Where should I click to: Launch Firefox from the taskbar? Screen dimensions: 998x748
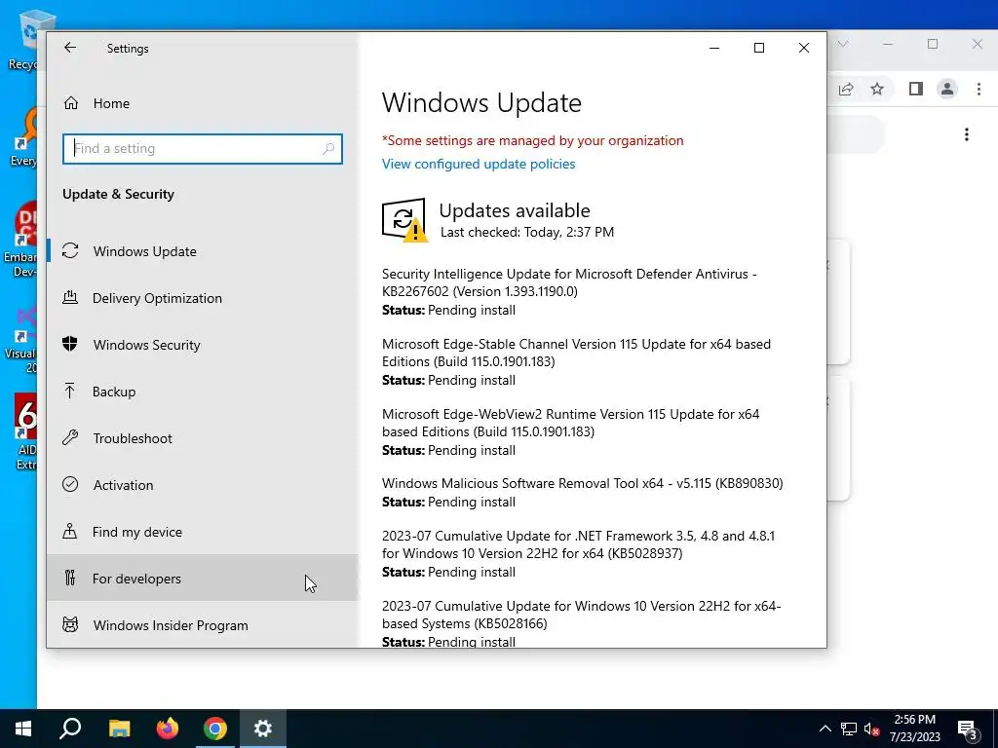pos(168,729)
